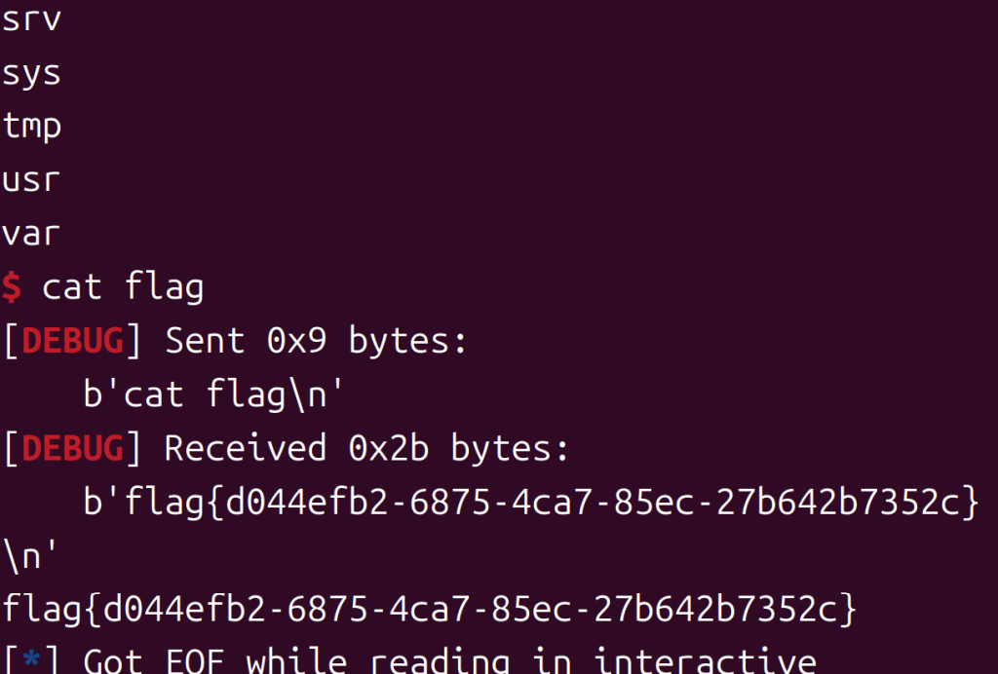This screenshot has height=674, width=998.
Task: Click the plain flag{d044efb2...} output line
Action: (429, 610)
